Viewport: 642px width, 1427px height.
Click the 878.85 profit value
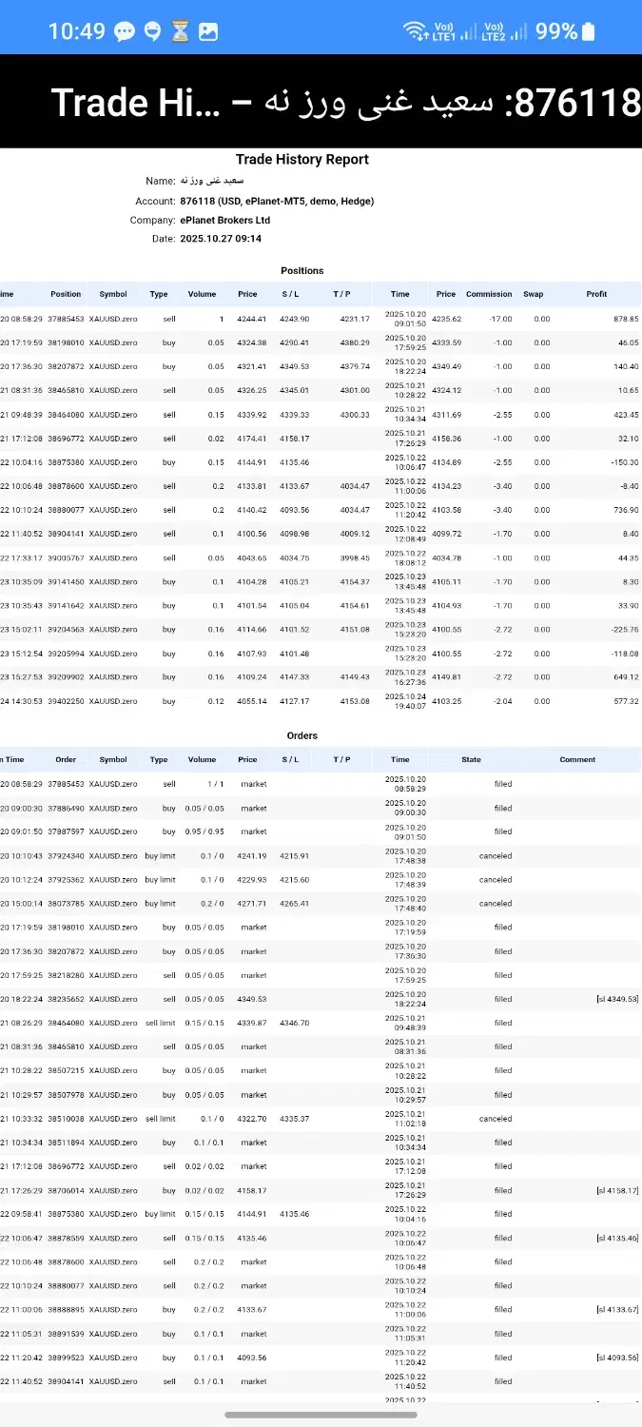(x=626, y=319)
